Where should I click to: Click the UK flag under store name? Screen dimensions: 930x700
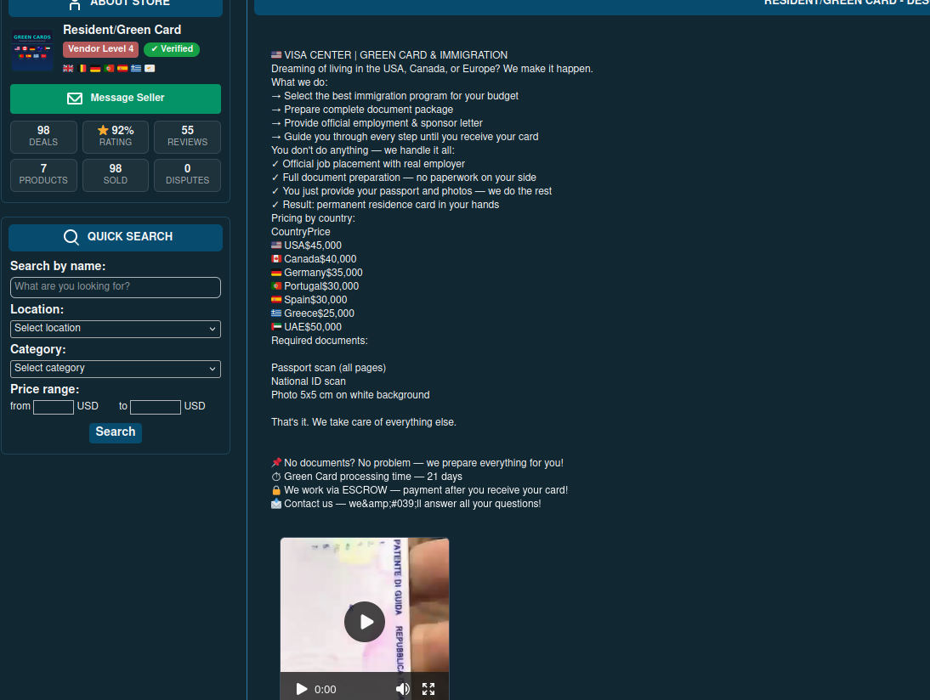coord(68,68)
